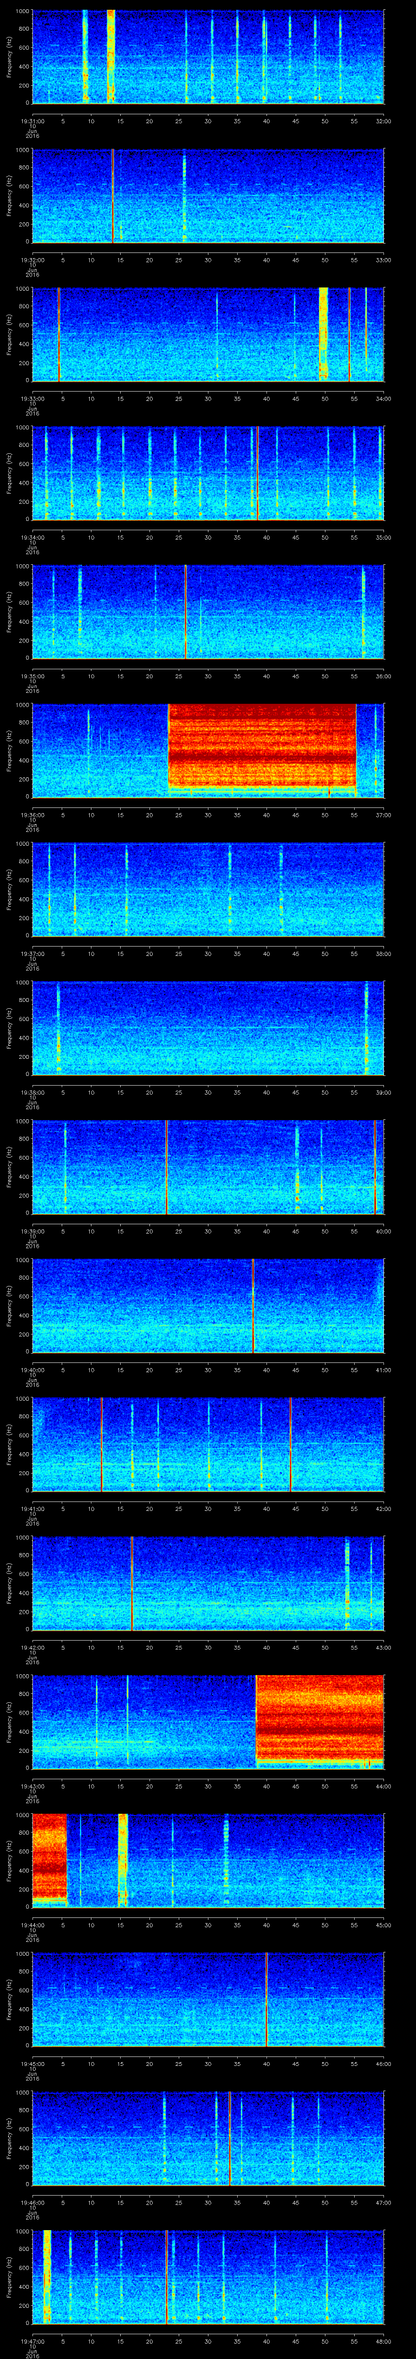This screenshot has height=2359, width=416.
Task: Click the 19:31:00 timestamp label
Action: coord(32,120)
